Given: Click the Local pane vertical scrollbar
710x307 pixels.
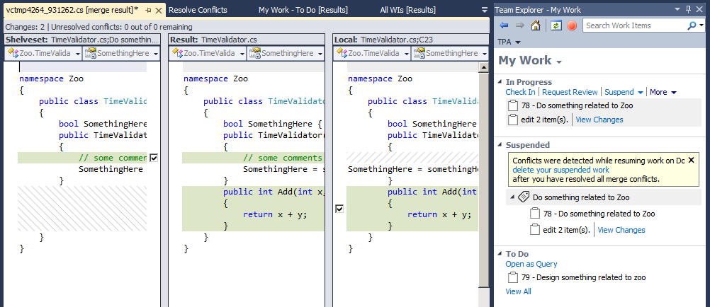Looking at the screenshot, I should [x=484, y=177].
